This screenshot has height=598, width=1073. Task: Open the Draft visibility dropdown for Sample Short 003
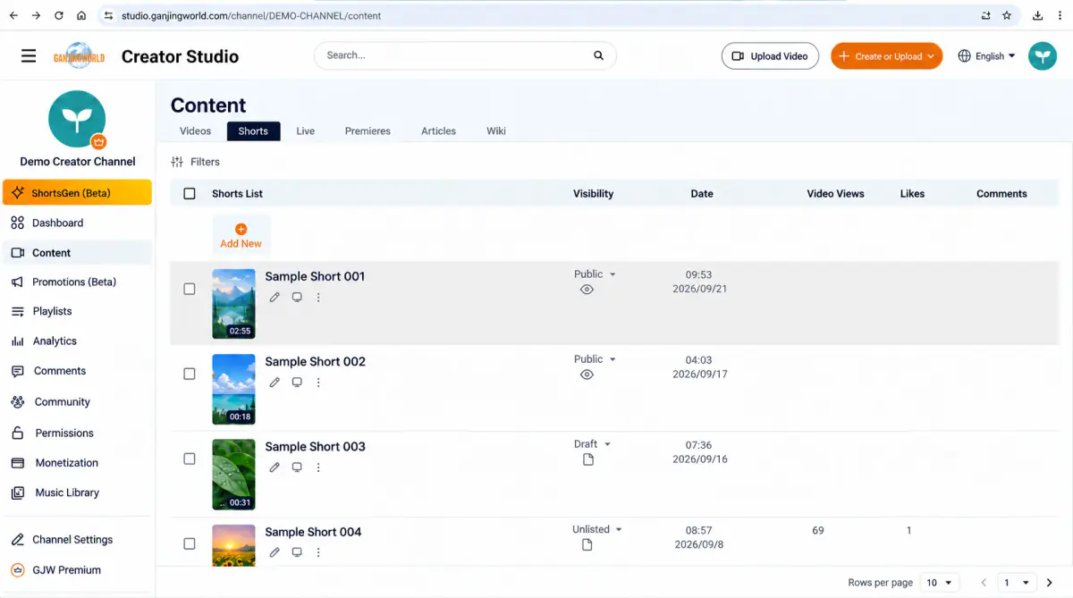coord(593,444)
